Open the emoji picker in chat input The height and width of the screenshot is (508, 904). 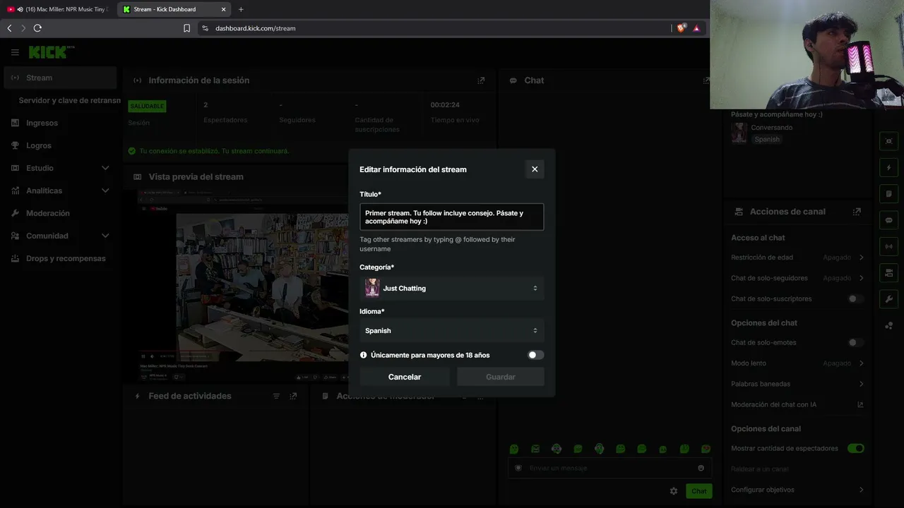tap(701, 468)
